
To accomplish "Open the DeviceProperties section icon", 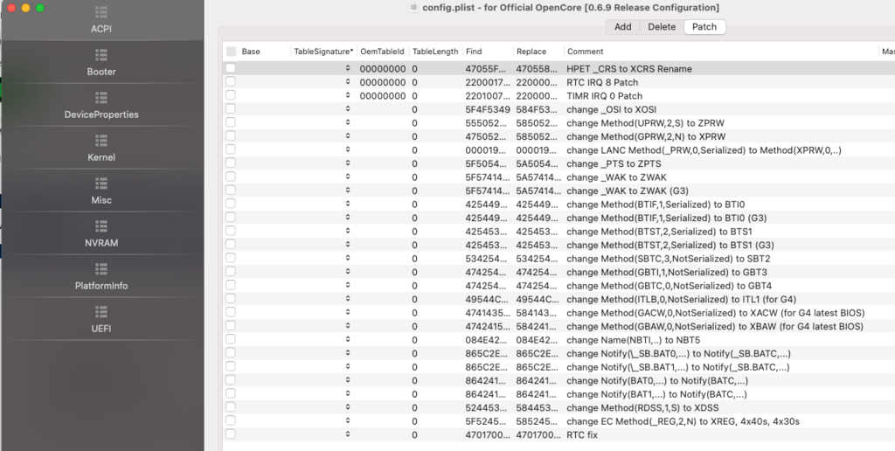I will [101, 98].
